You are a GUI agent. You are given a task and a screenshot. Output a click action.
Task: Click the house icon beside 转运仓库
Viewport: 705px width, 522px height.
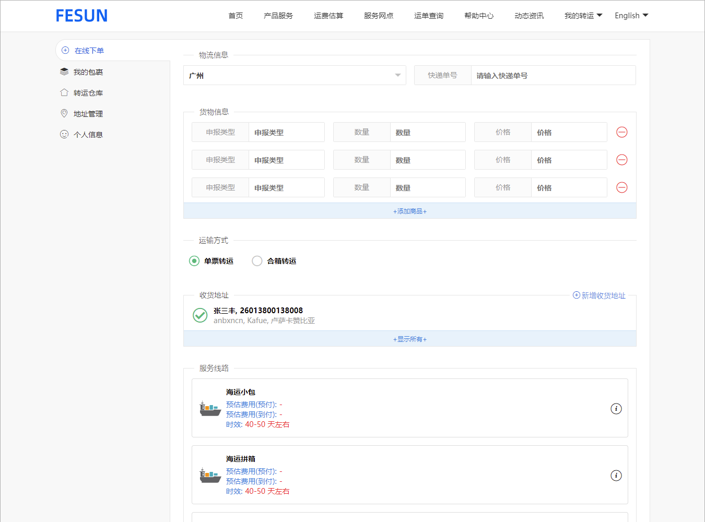[x=64, y=92]
